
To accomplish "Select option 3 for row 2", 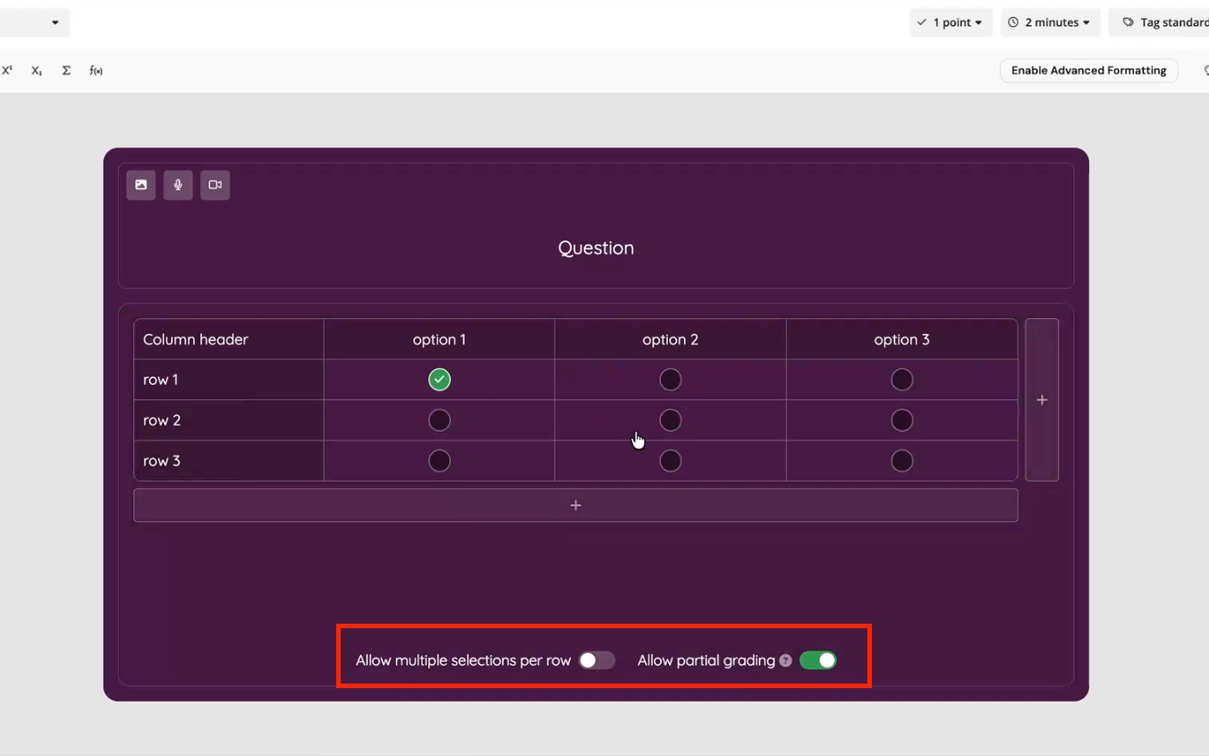I will point(902,420).
